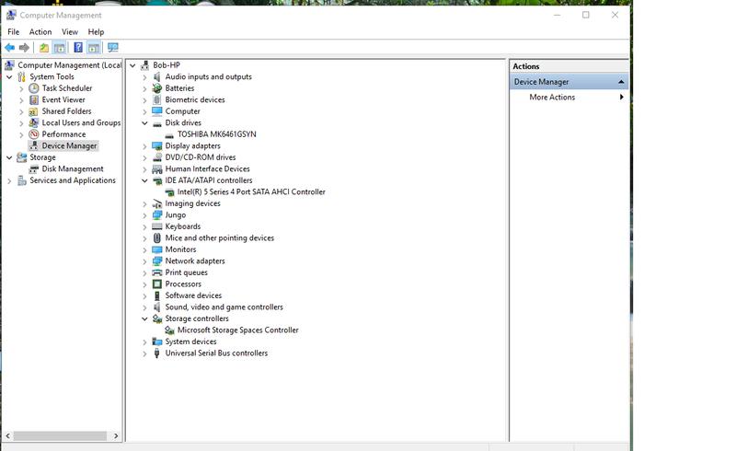Click the Computer Management title bar icon
Viewport: 736px width, 451px height.
(x=11, y=15)
